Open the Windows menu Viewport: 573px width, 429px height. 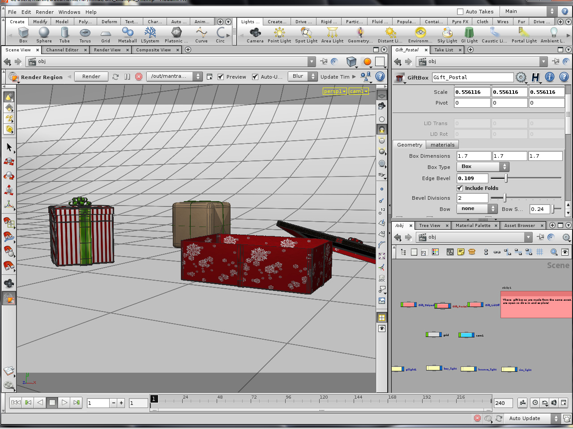pos(69,12)
